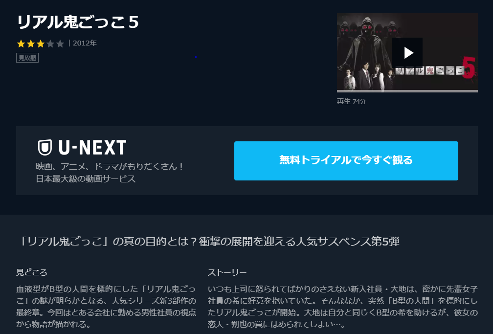Viewport: 493px width, 334px height.
Task: Click the 2012年 release year
Action: (85, 43)
